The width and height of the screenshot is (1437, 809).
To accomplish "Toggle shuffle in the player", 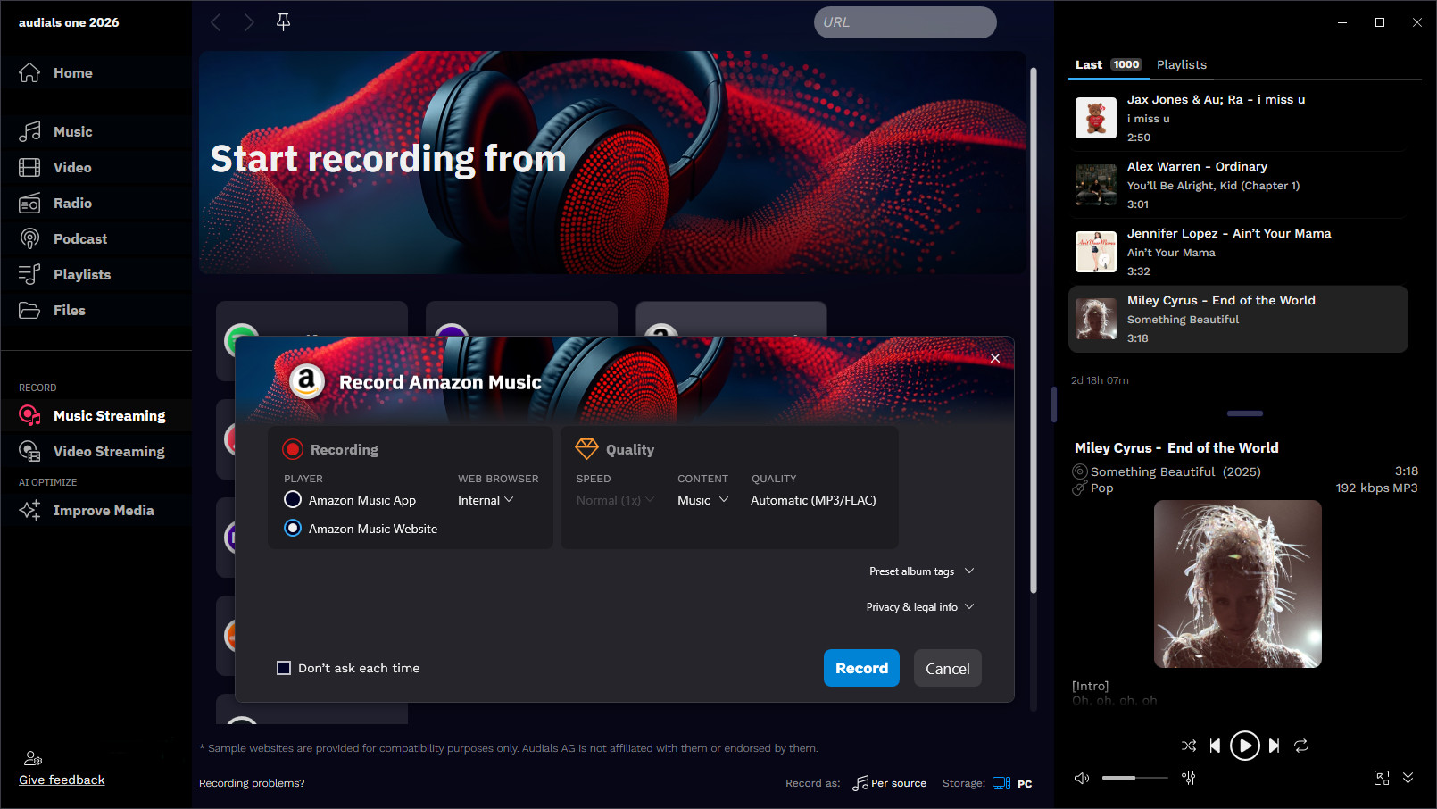I will (x=1189, y=745).
